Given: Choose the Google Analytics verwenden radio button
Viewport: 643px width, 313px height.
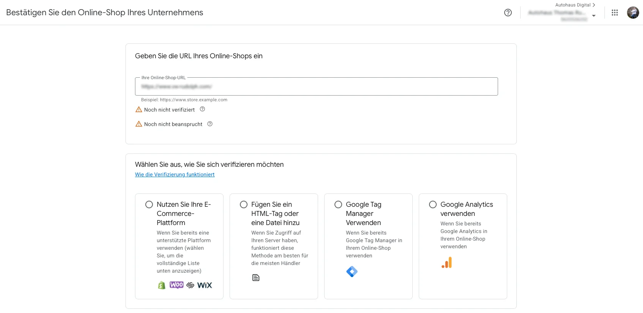Looking at the screenshot, I should [x=433, y=204].
